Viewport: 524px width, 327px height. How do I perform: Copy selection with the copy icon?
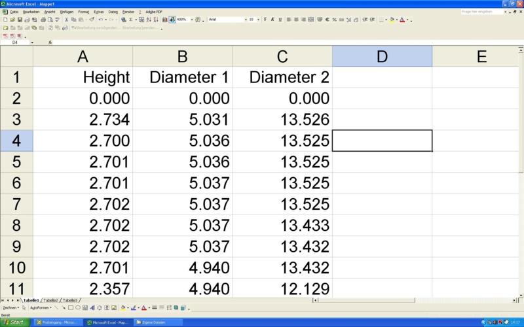(x=73, y=20)
